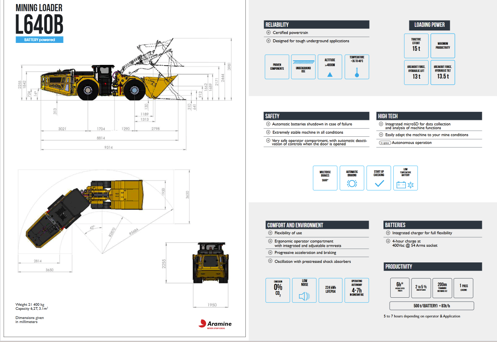Click the Operating Autonomy 4-7h tile
The height and width of the screenshot is (342, 497).
[357, 290]
